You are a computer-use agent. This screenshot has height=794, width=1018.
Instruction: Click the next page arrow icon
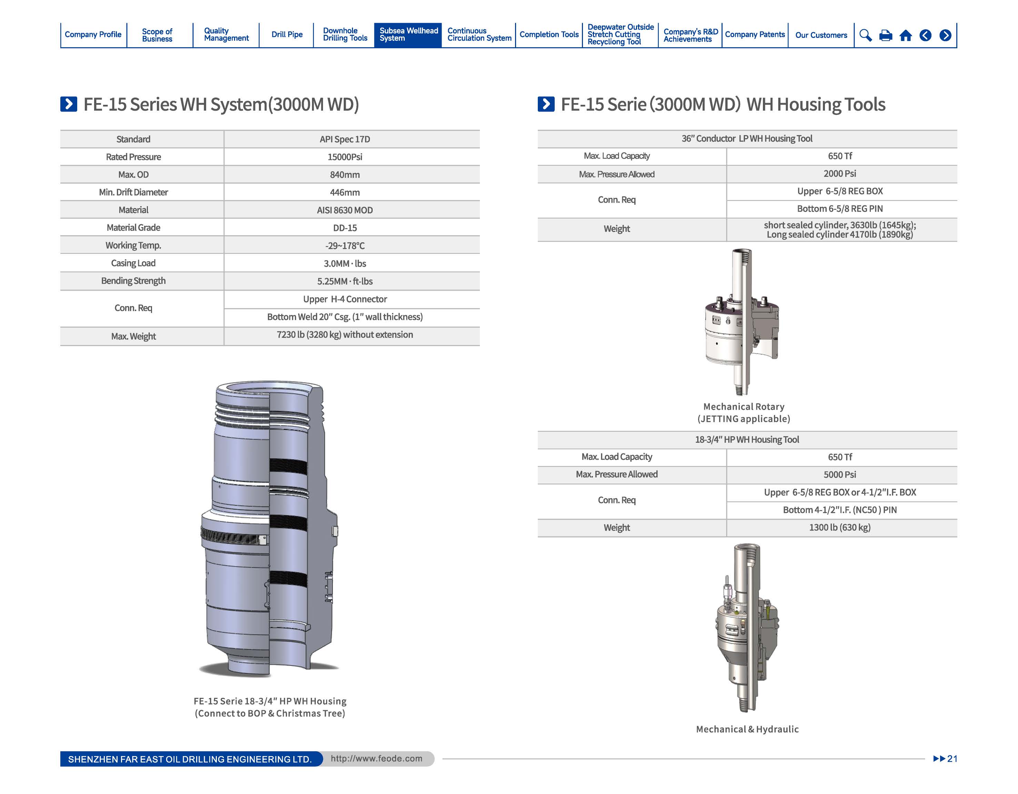(x=945, y=35)
